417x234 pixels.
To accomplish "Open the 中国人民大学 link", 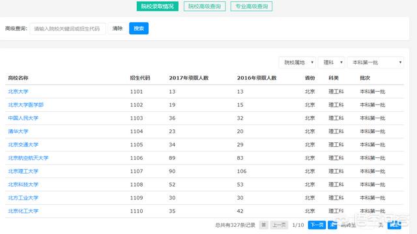I will [x=23, y=118].
